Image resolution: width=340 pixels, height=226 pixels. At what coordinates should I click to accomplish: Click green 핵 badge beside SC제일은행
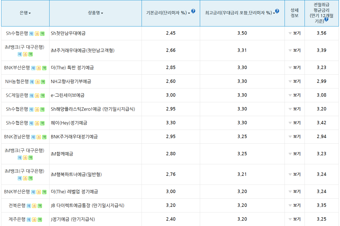pos(42,96)
